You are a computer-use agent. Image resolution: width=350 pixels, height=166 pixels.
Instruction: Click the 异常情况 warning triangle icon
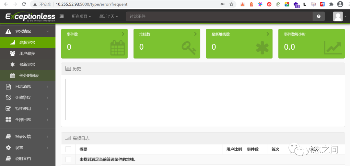8,31
